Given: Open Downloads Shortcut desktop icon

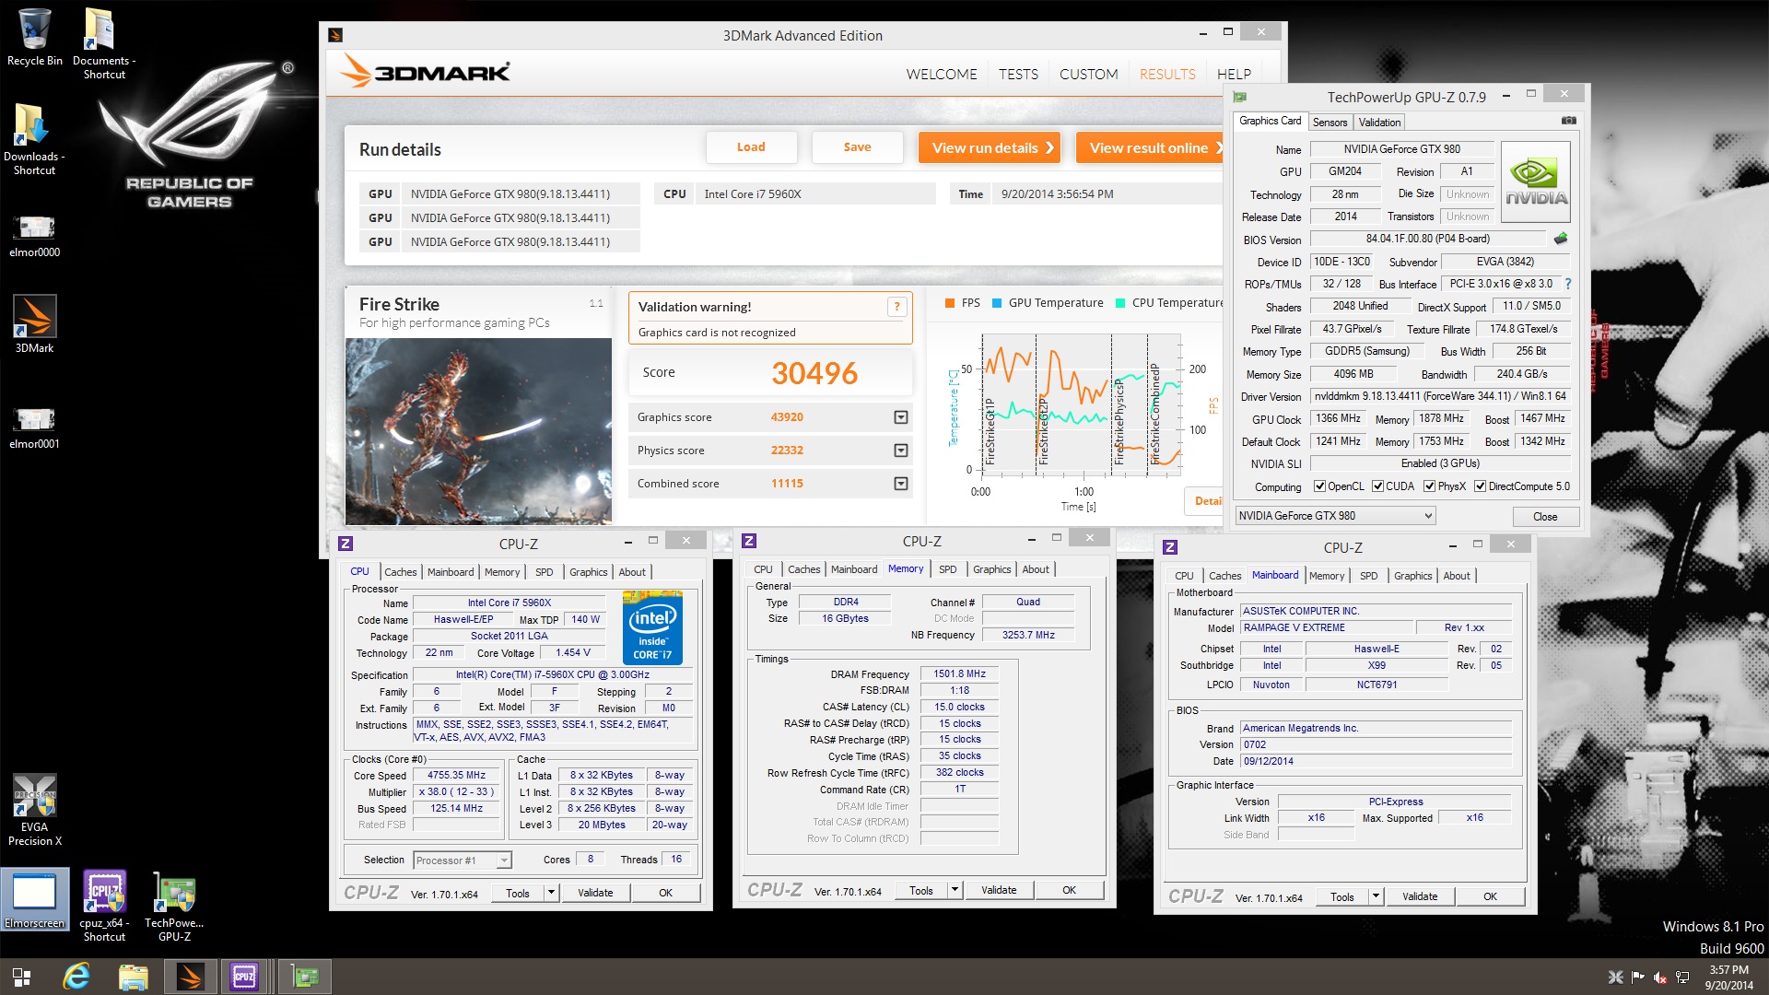Looking at the screenshot, I should pyautogui.click(x=34, y=138).
